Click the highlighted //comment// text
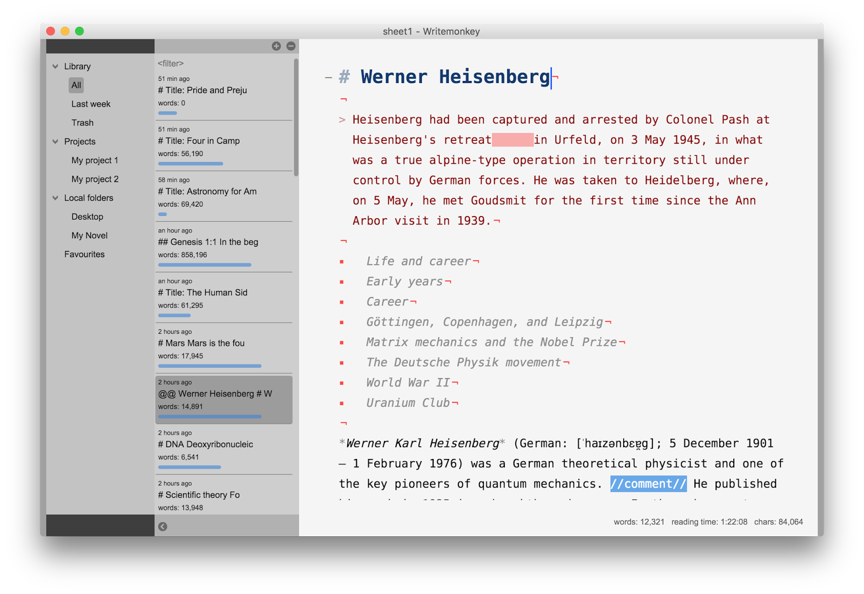 coord(648,484)
